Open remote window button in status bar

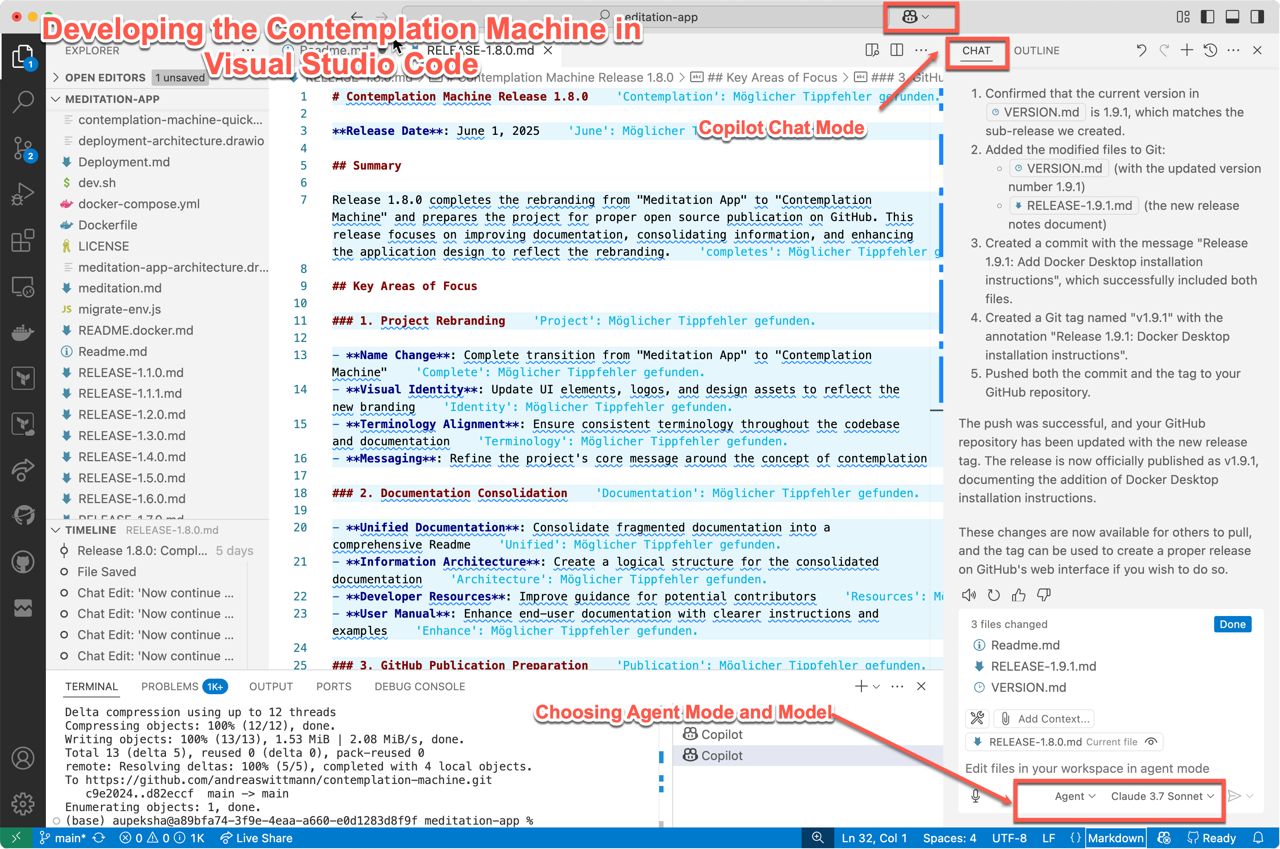16,838
